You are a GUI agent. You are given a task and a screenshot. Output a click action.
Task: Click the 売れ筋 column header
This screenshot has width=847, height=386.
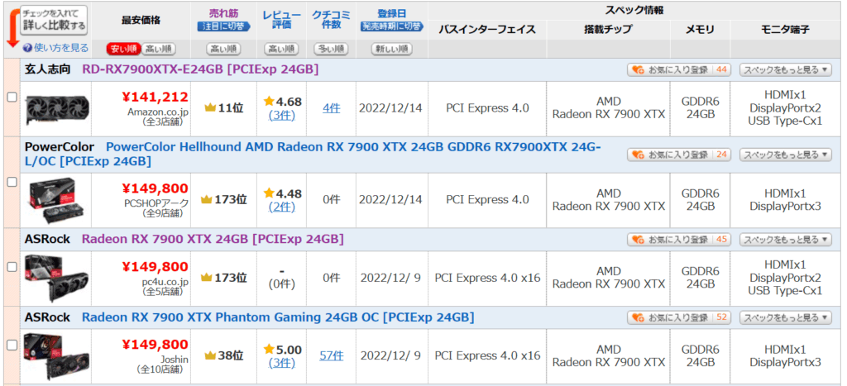click(223, 13)
